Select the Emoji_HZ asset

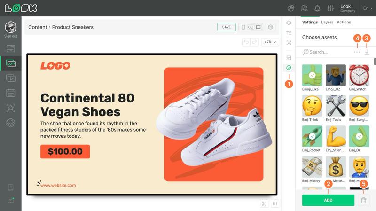pyautogui.click(x=336, y=75)
